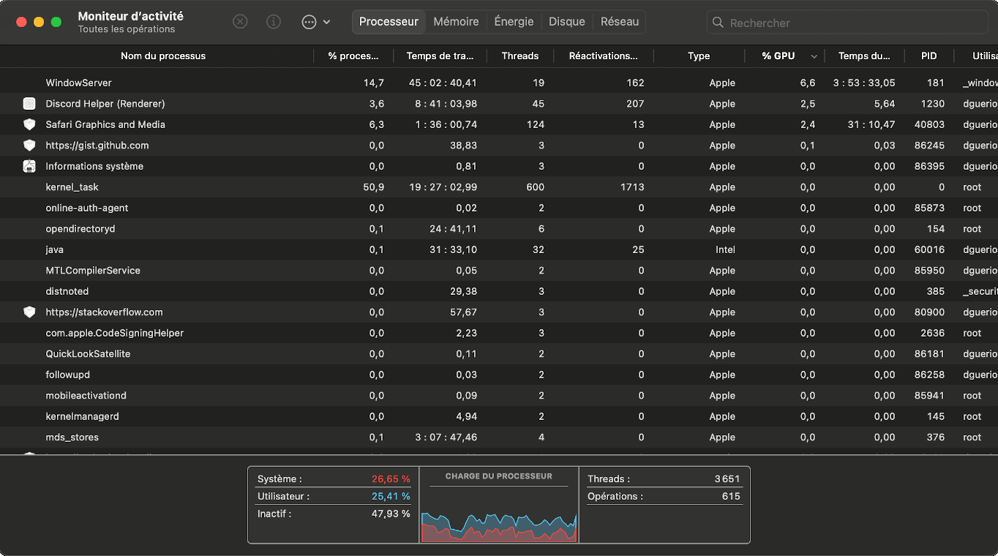Open the ellipsis actions menu icon
This screenshot has width=998, height=556.
pos(309,22)
